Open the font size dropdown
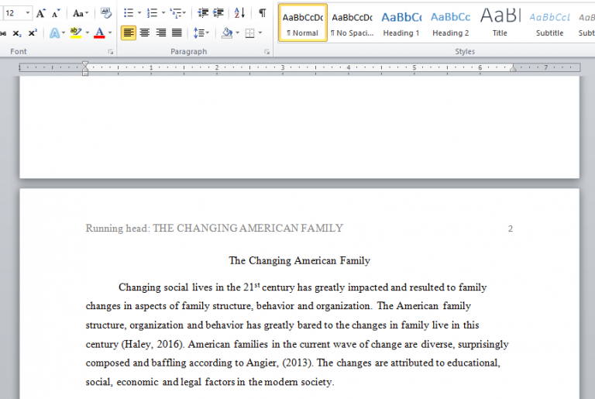595x399 pixels. click(x=28, y=13)
